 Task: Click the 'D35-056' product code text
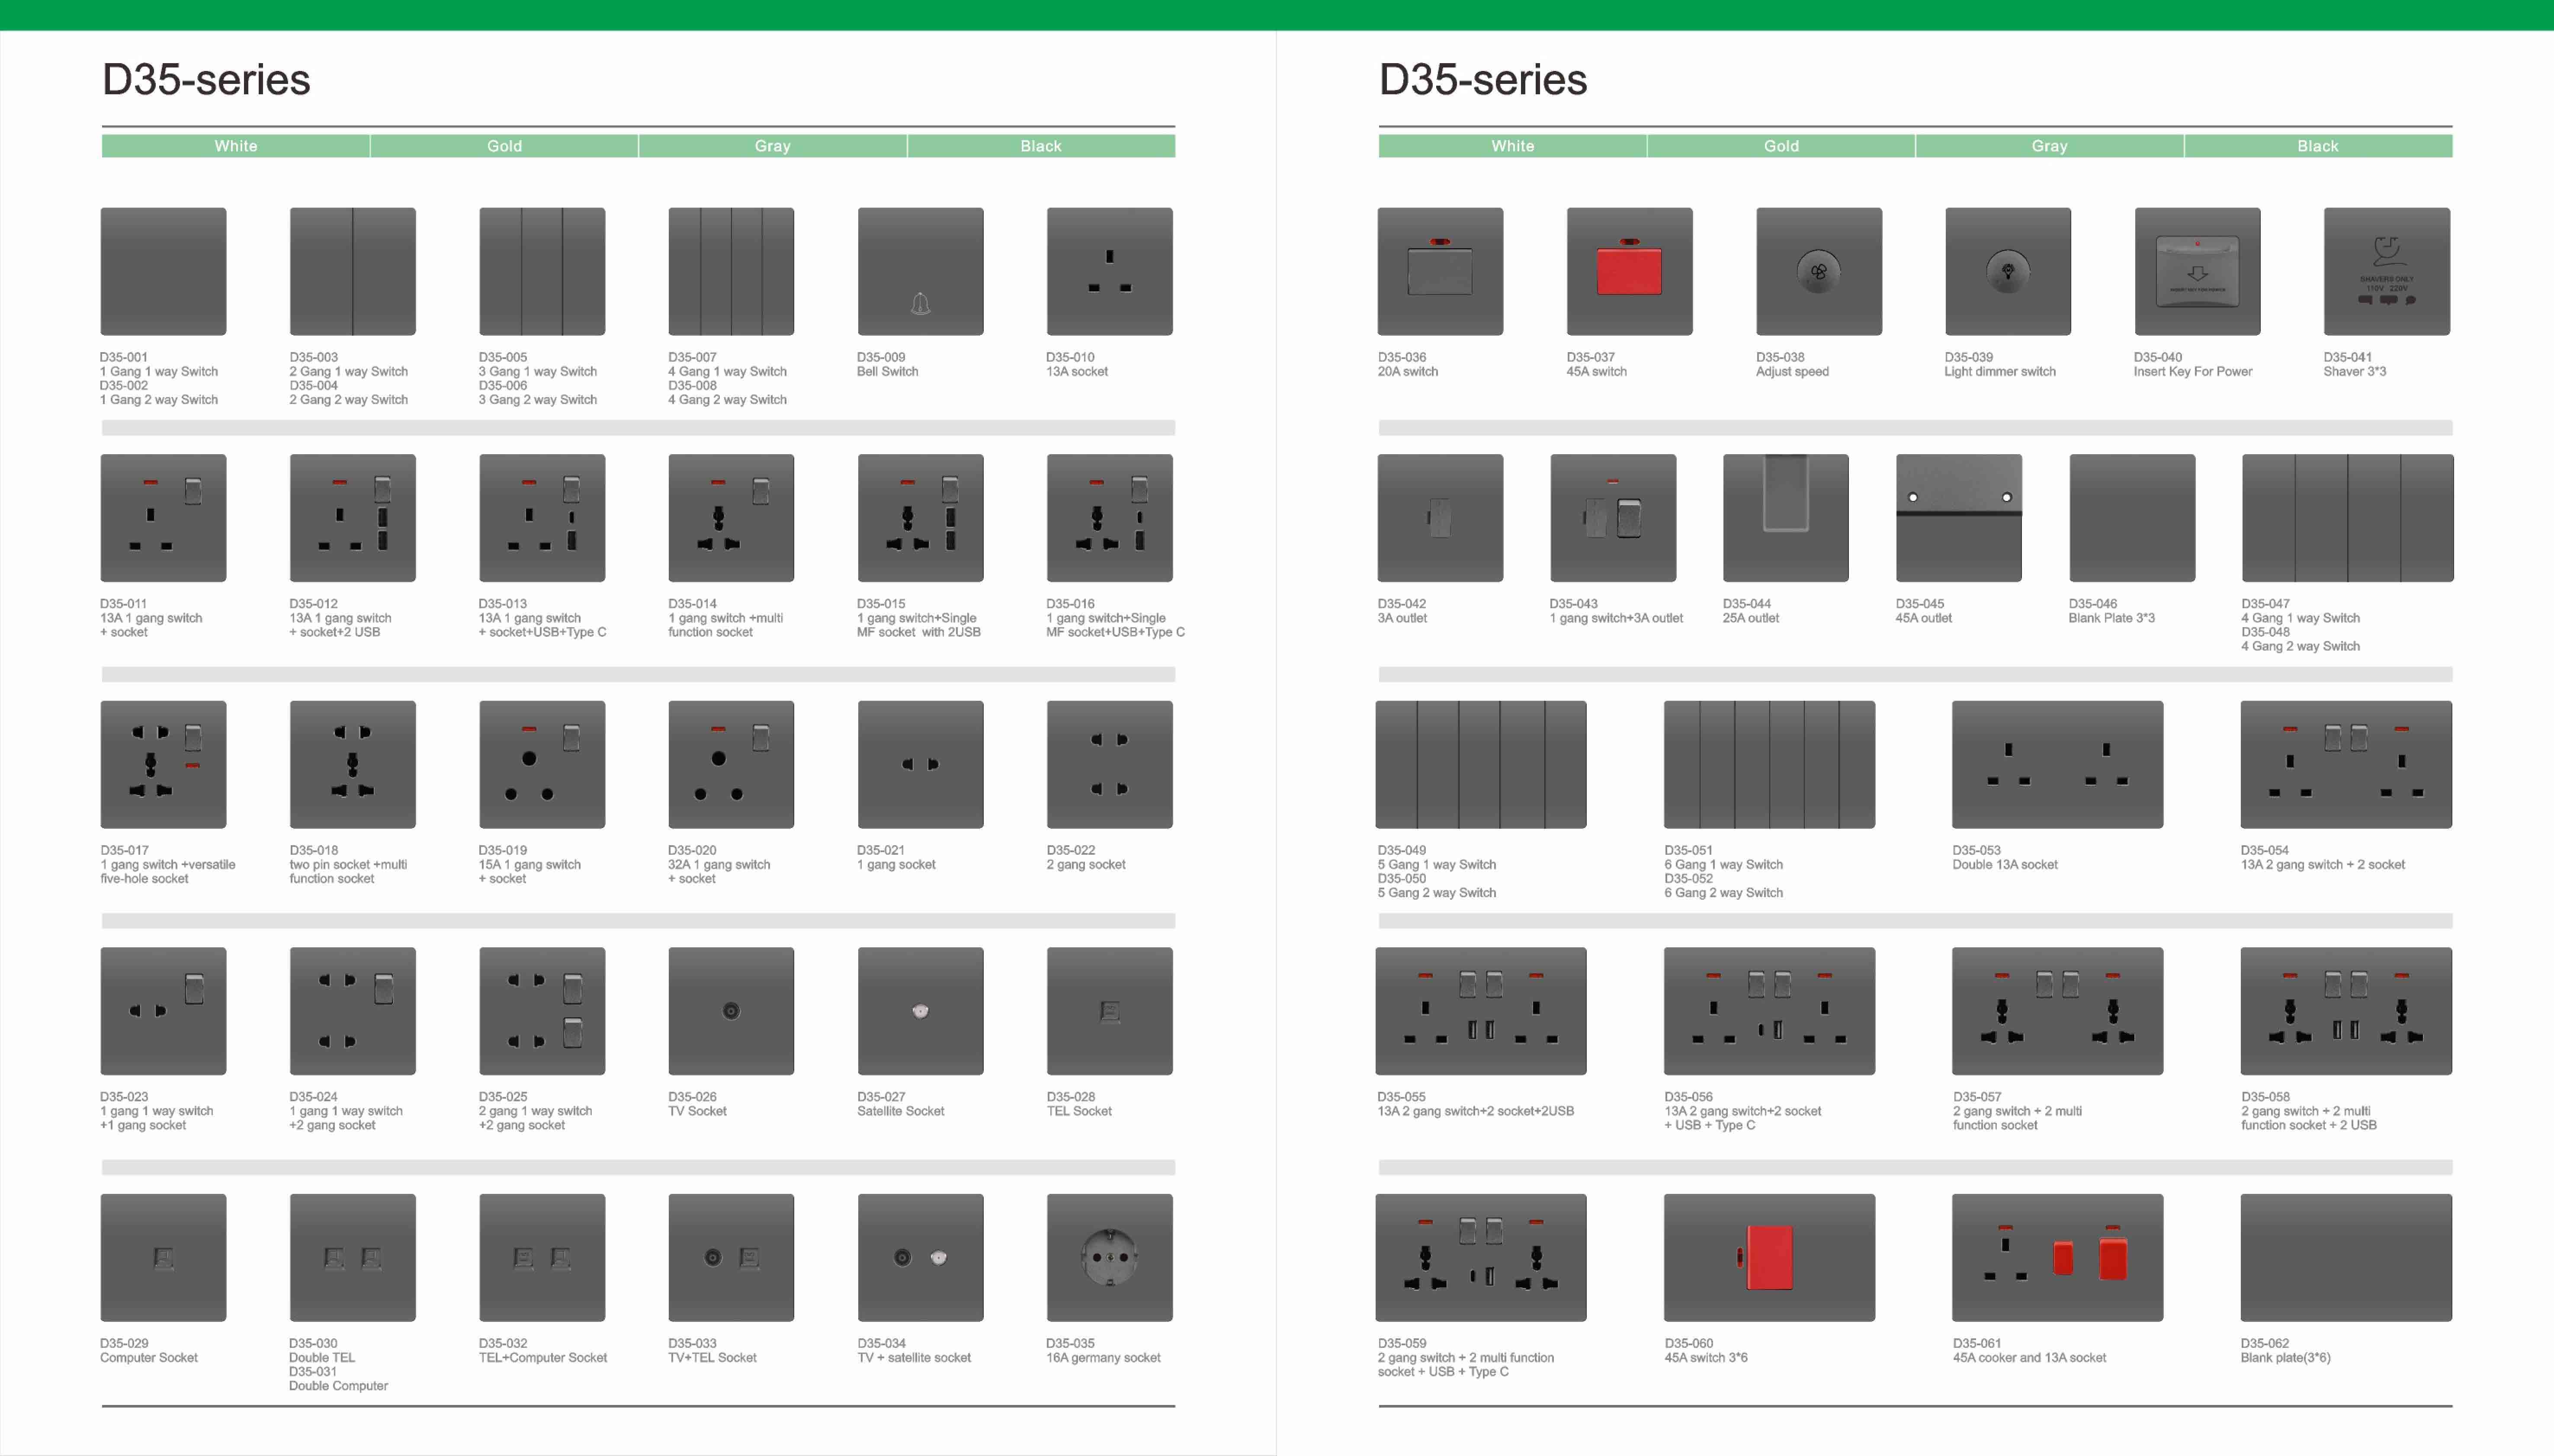pos(1688,1097)
